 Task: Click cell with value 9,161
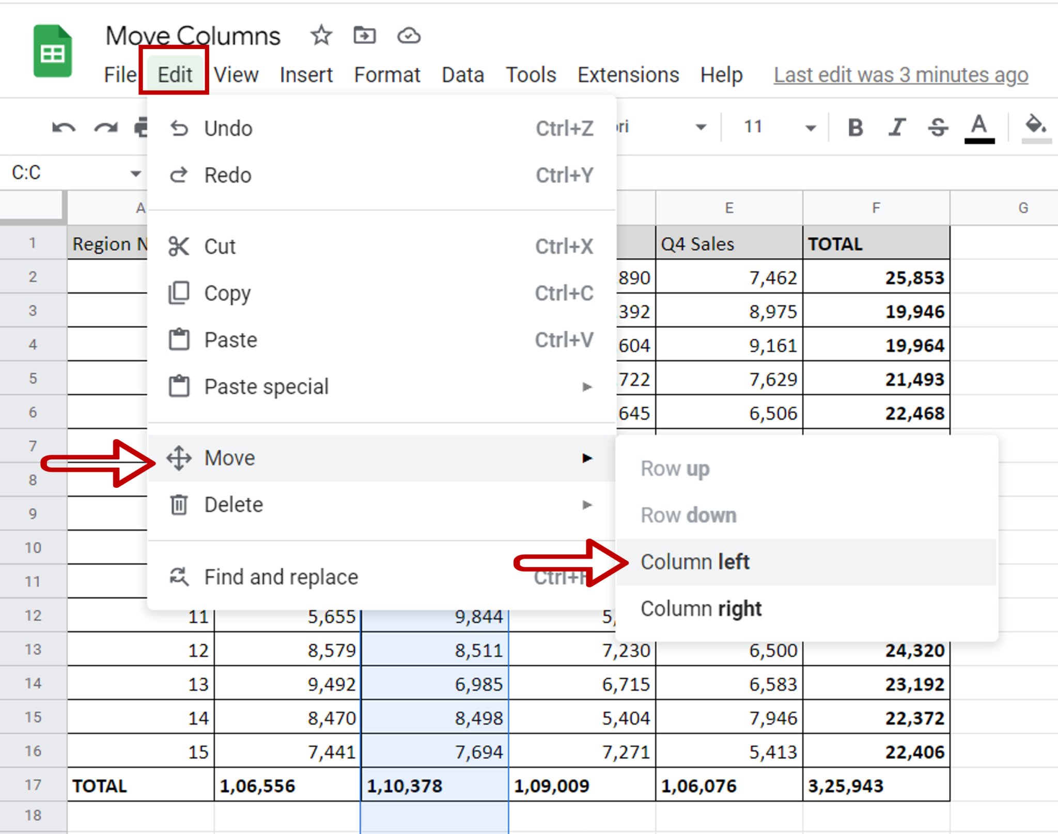pyautogui.click(x=729, y=345)
